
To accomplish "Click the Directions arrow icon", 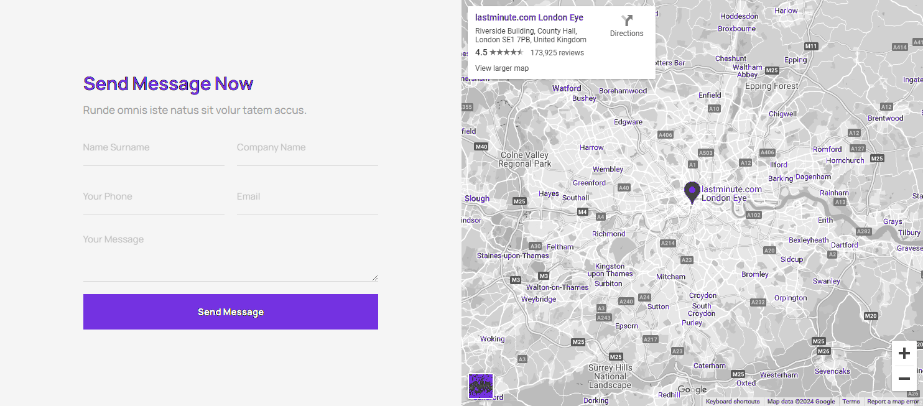I will 626,21.
